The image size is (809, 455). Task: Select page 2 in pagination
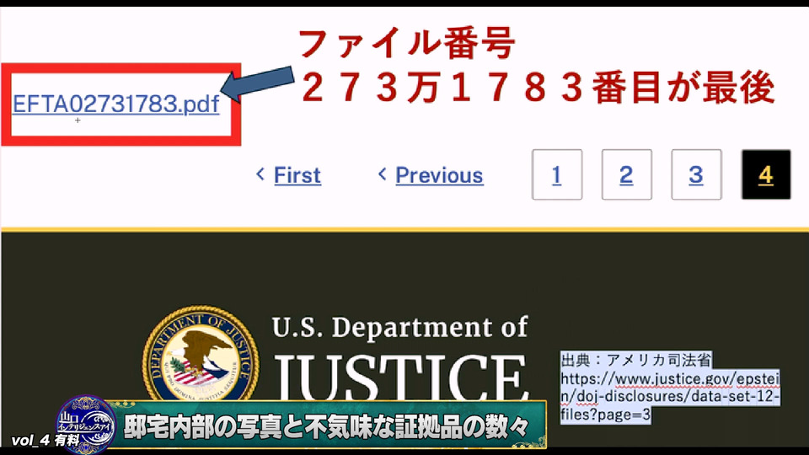626,174
